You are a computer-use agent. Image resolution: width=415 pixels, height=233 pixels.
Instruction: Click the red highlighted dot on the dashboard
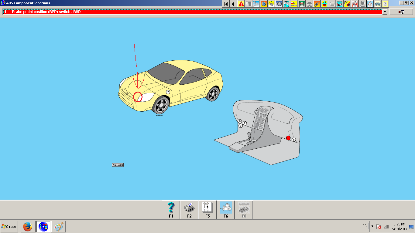point(288,138)
